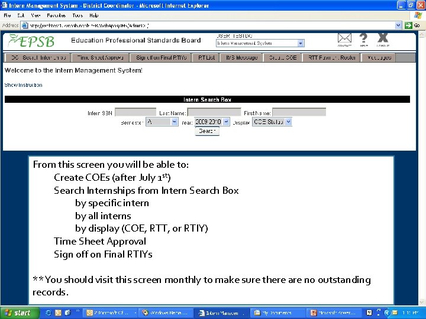The width and height of the screenshot is (426, 319).
Task: Click the taskbar clock
Action: click(411, 313)
